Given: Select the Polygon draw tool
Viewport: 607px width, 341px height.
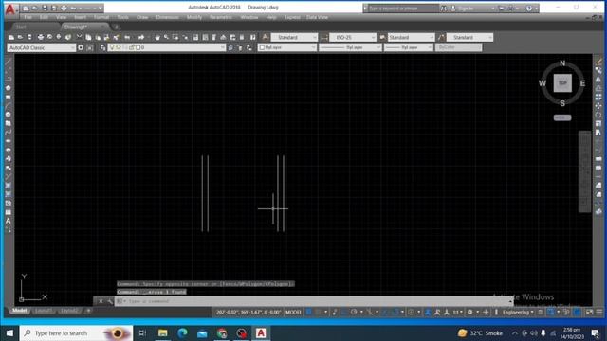Looking at the screenshot, I should click(9, 88).
